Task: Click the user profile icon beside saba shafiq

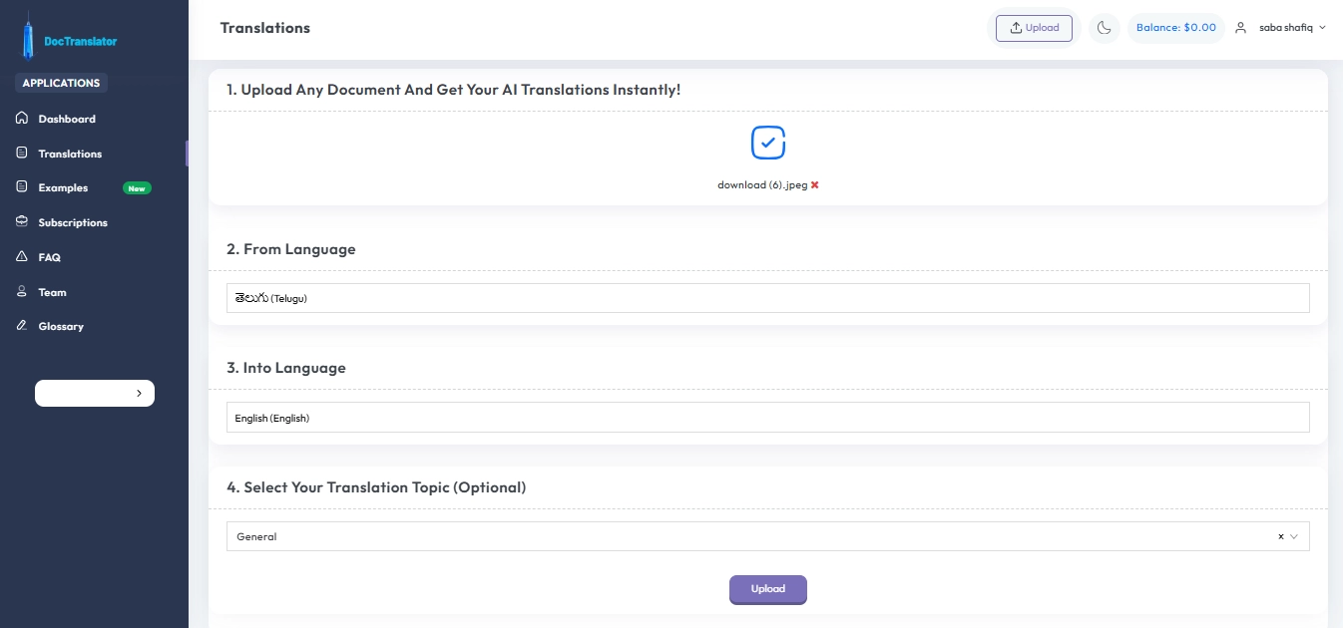Action: [1240, 27]
